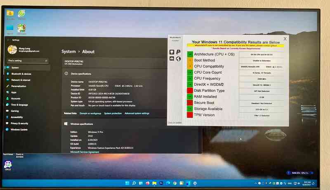Image resolution: width=330 pixels, height=190 pixels.
Task: Click the red Secure Boot status indicator
Action: (190, 103)
